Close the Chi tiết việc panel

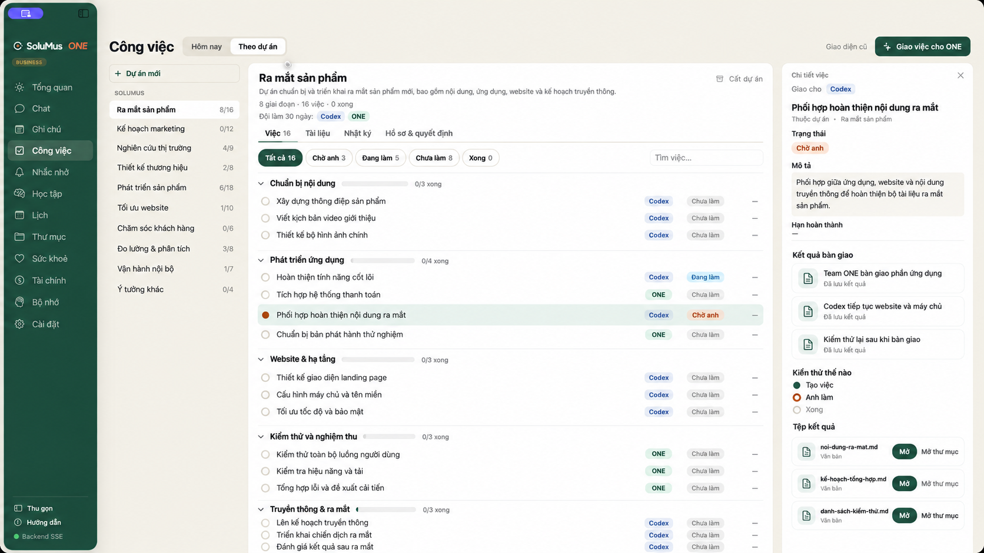pos(960,75)
